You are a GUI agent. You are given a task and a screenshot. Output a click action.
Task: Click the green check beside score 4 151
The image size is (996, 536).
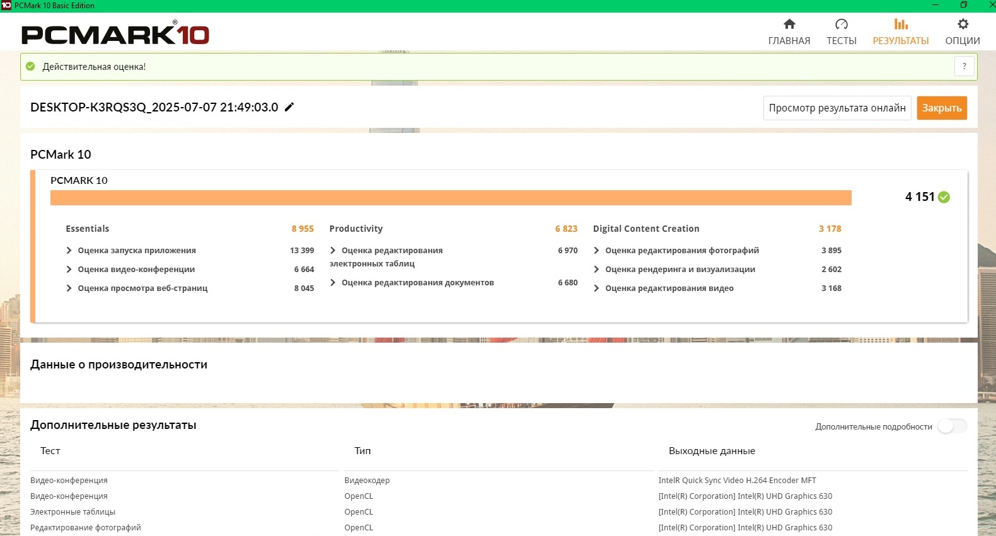944,197
